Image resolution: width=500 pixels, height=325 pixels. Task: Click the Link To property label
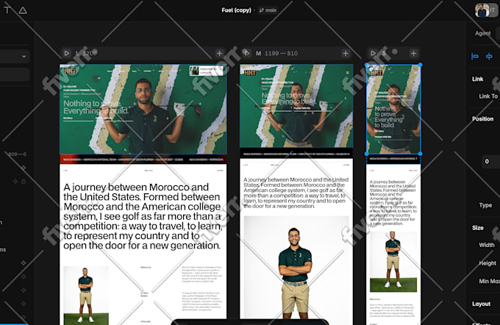tap(488, 96)
